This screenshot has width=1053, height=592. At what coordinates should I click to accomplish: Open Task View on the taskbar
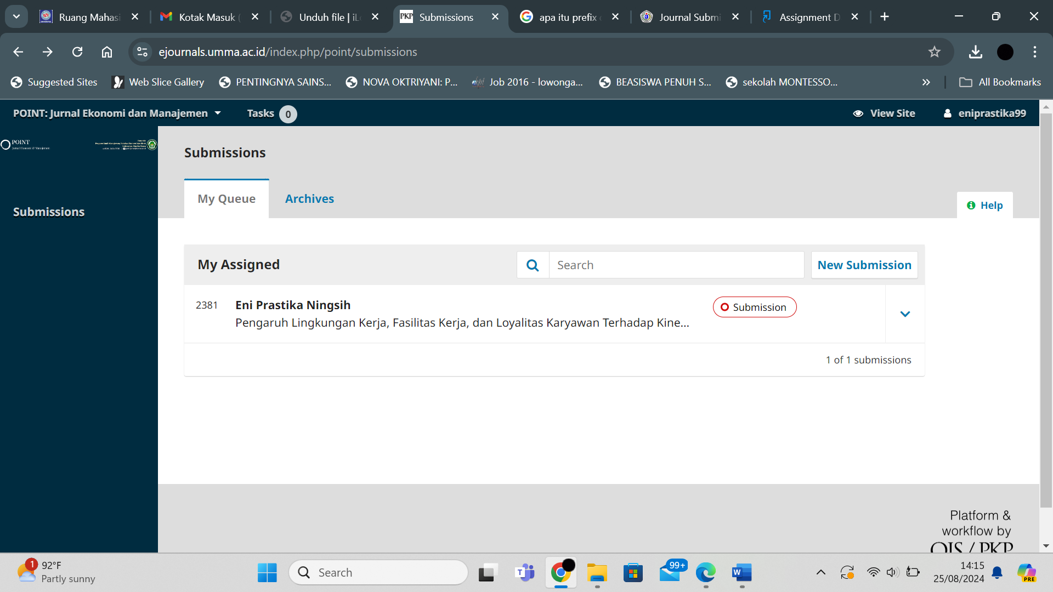[488, 572]
